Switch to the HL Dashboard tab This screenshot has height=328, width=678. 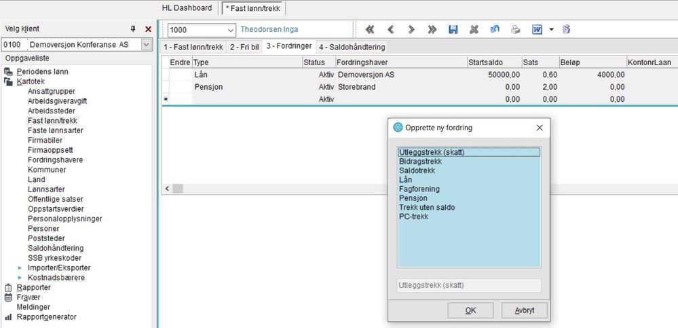(187, 7)
